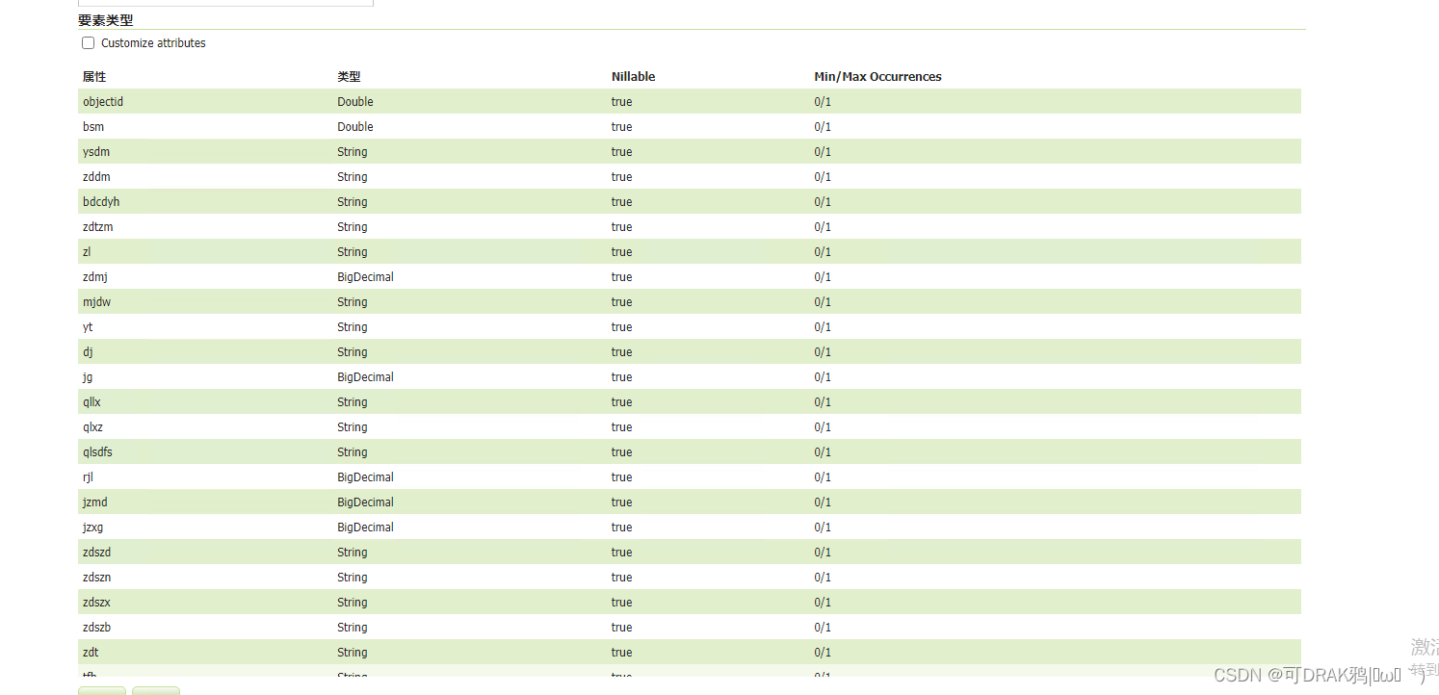Viewport: 1439px width, 695px height.
Task: Select the dj attribute name
Action: tap(88, 352)
